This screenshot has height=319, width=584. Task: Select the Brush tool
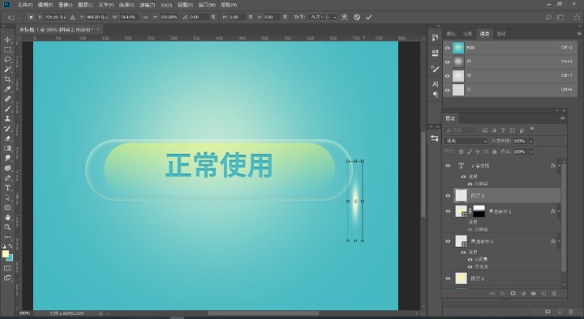point(7,109)
